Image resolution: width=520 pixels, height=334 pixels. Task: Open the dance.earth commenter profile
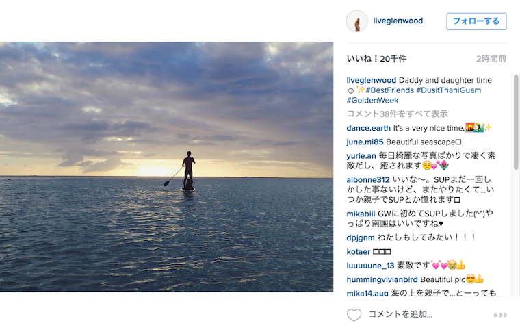pyautogui.click(x=368, y=128)
